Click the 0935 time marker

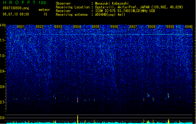[96, 27]
